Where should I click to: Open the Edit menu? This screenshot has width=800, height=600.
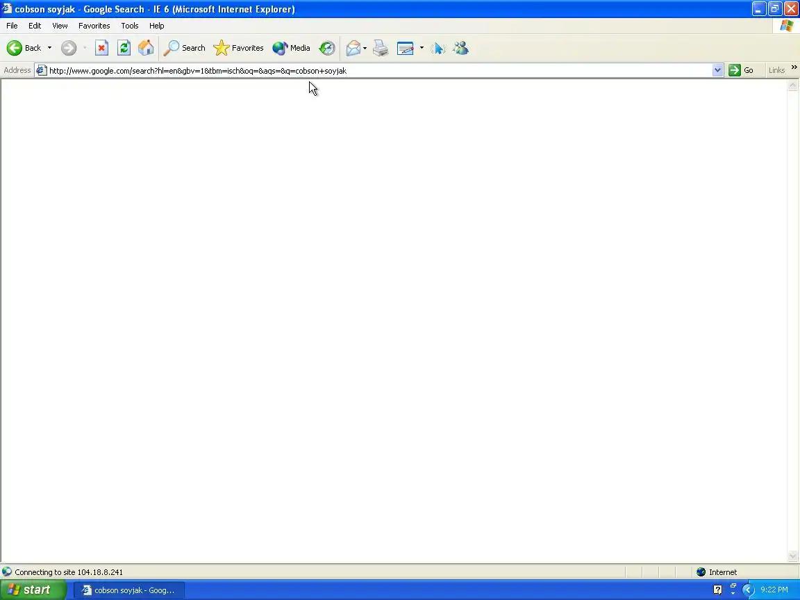click(35, 26)
